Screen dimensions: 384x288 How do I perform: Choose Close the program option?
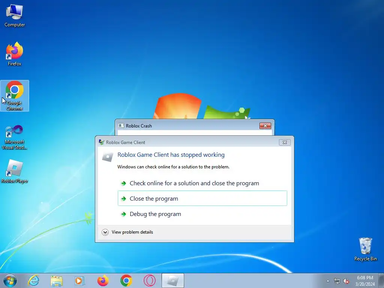[x=202, y=198]
